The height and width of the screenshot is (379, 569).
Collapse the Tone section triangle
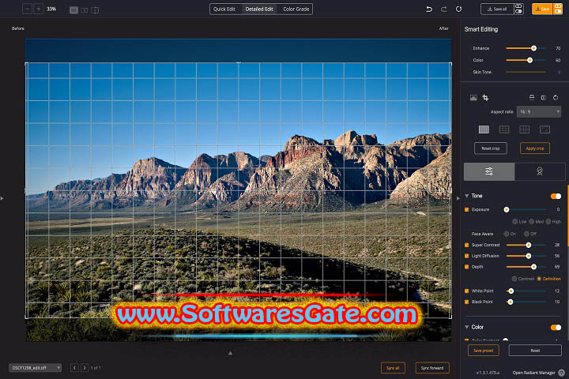point(467,196)
